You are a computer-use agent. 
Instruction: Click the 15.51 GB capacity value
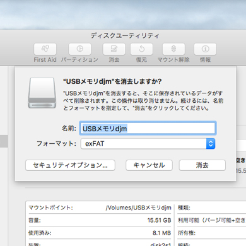click(159, 220)
